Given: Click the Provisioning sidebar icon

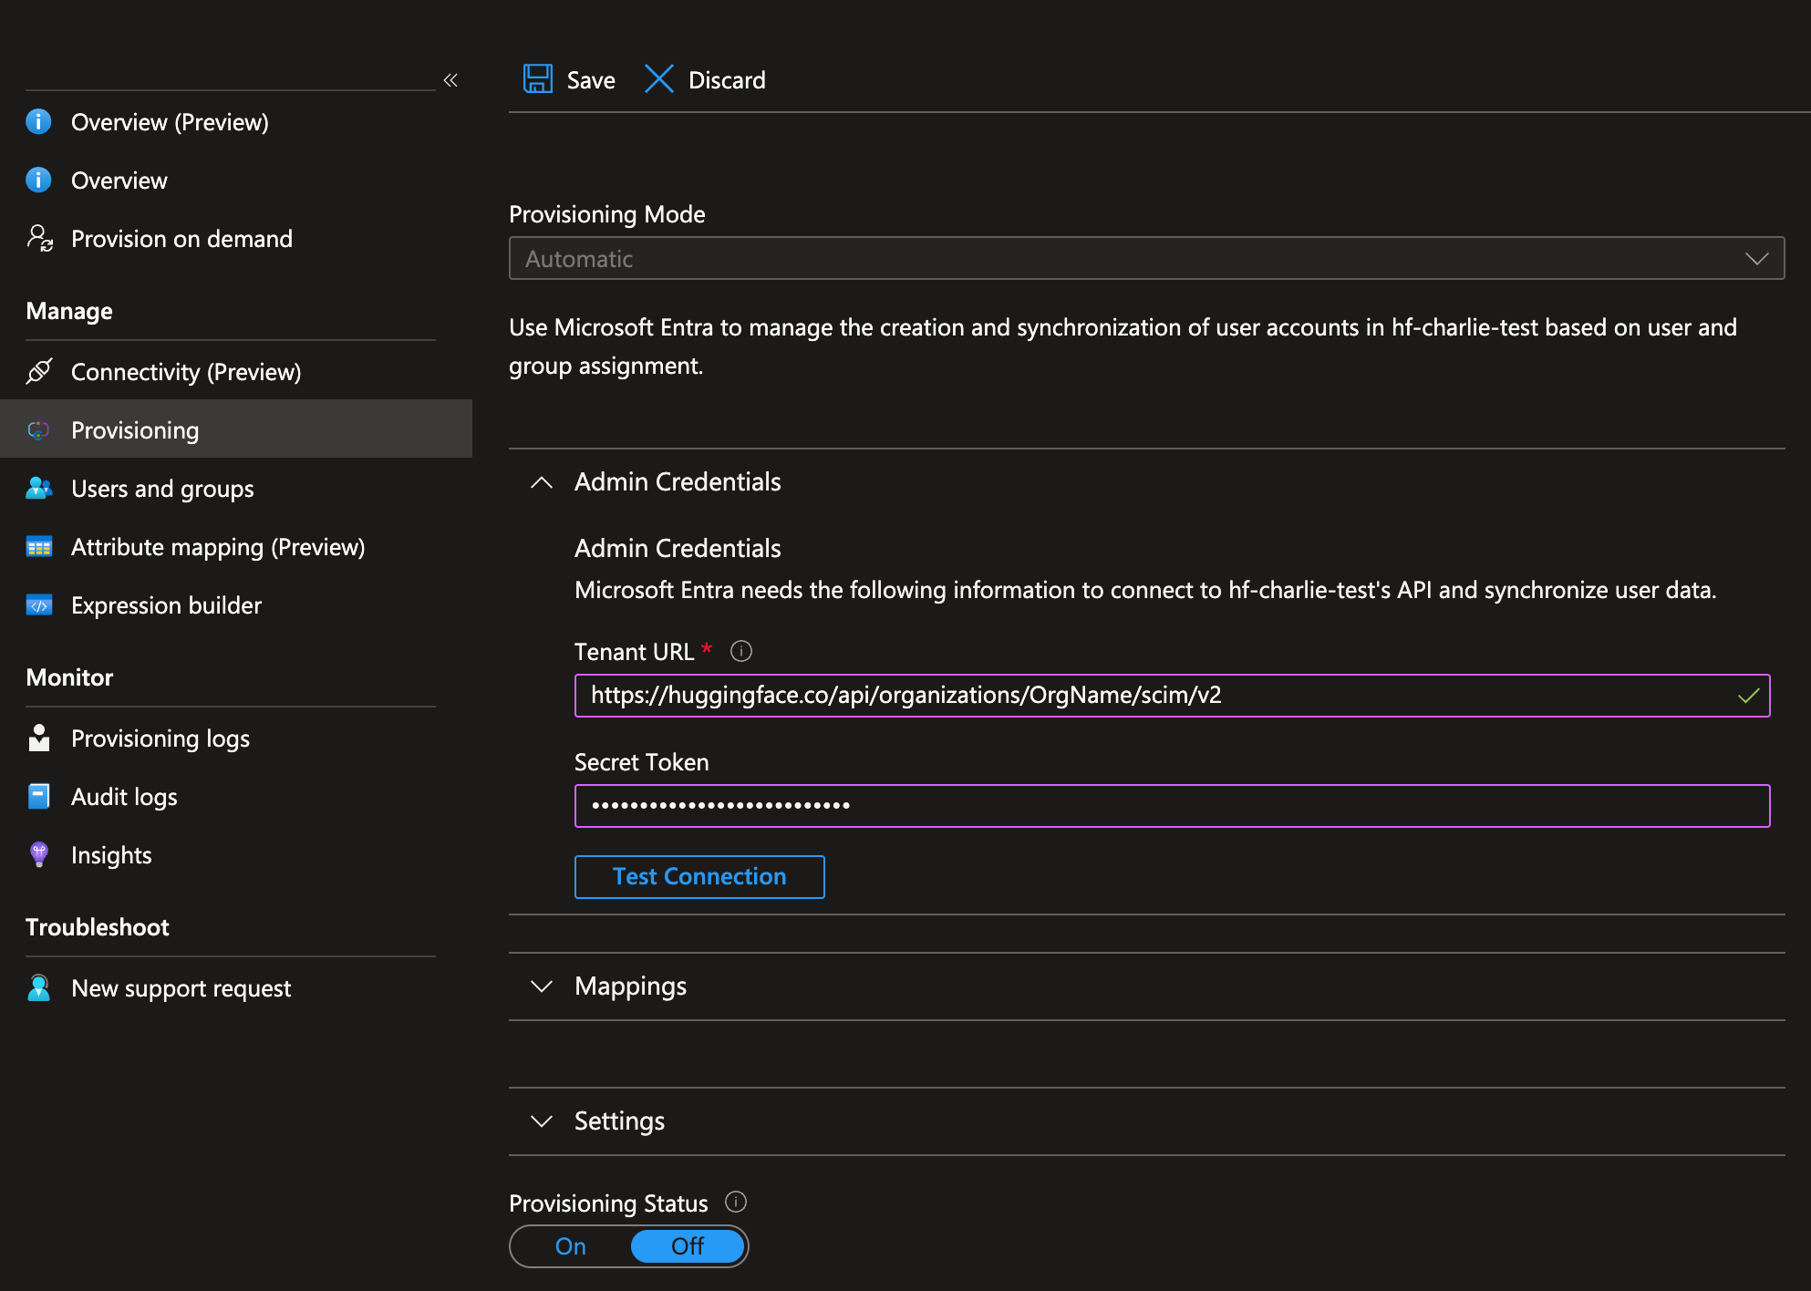Looking at the screenshot, I should (39, 429).
